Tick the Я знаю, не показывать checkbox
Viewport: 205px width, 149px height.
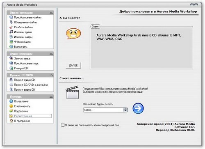(63, 125)
